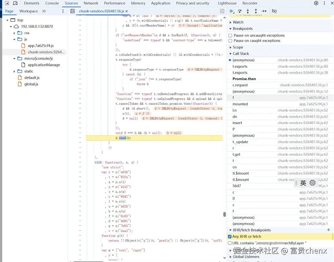This screenshot has width=334, height=262.
Task: Open the Application tab
Action: [x=161, y=3]
